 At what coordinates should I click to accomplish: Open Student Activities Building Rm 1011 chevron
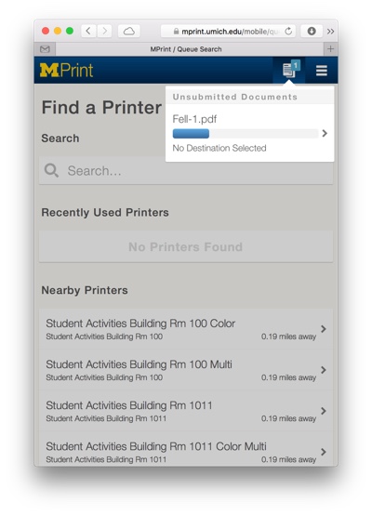pos(324,411)
